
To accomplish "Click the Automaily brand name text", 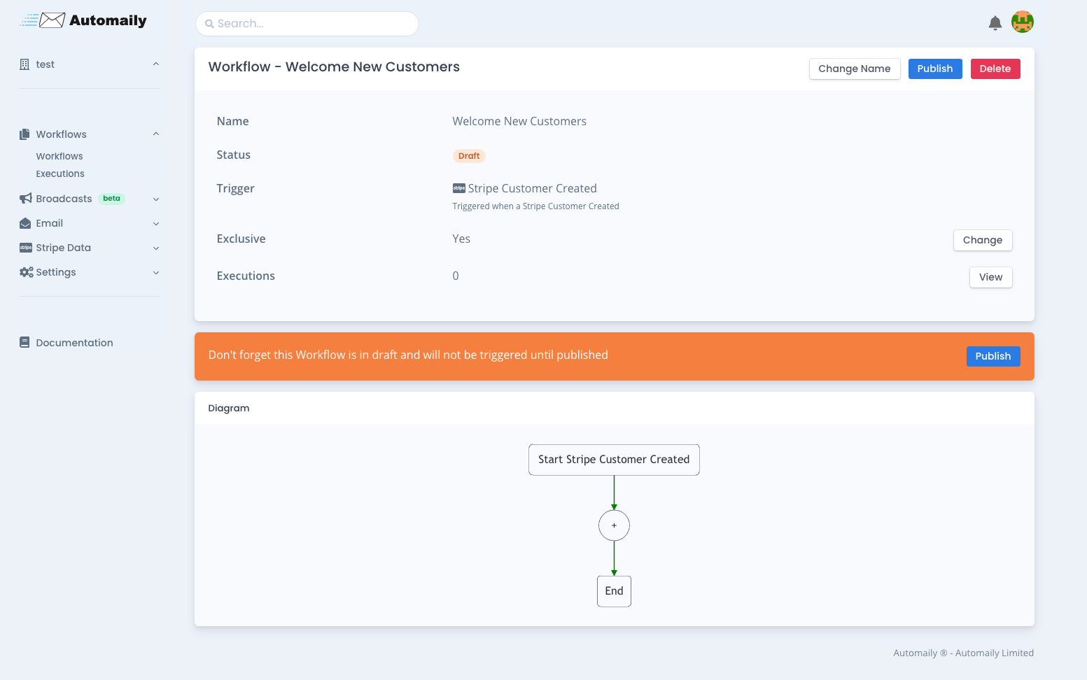I will (108, 21).
